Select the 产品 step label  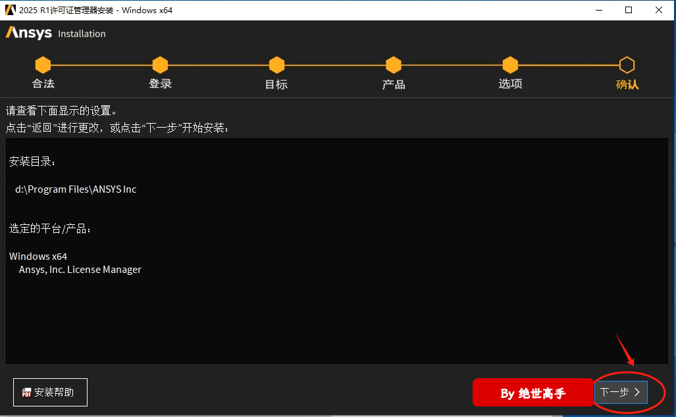pos(394,84)
